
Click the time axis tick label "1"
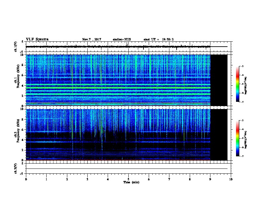[46, 179]
